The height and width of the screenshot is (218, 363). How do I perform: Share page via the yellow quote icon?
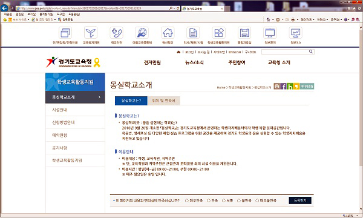pyautogui.click(x=296, y=86)
